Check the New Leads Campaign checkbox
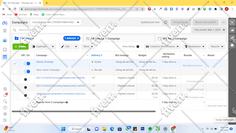Viewport: 236px width, 133px height. click(x=15, y=72)
